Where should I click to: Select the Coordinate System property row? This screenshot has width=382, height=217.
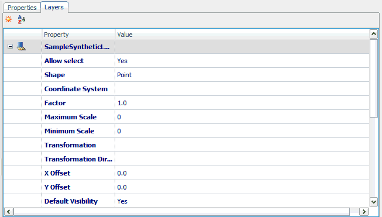click(x=187, y=89)
